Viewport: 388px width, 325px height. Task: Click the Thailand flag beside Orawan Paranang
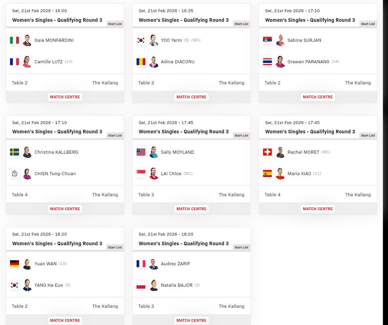tap(267, 62)
